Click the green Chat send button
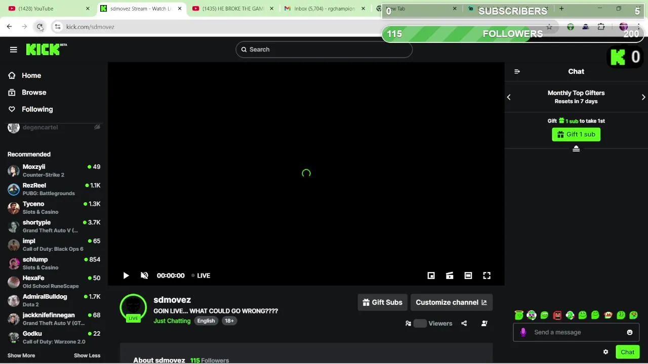648x364 pixels. [x=628, y=352]
